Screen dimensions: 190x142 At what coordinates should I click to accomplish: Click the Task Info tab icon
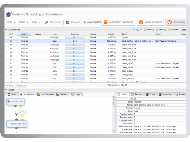click(132, 94)
